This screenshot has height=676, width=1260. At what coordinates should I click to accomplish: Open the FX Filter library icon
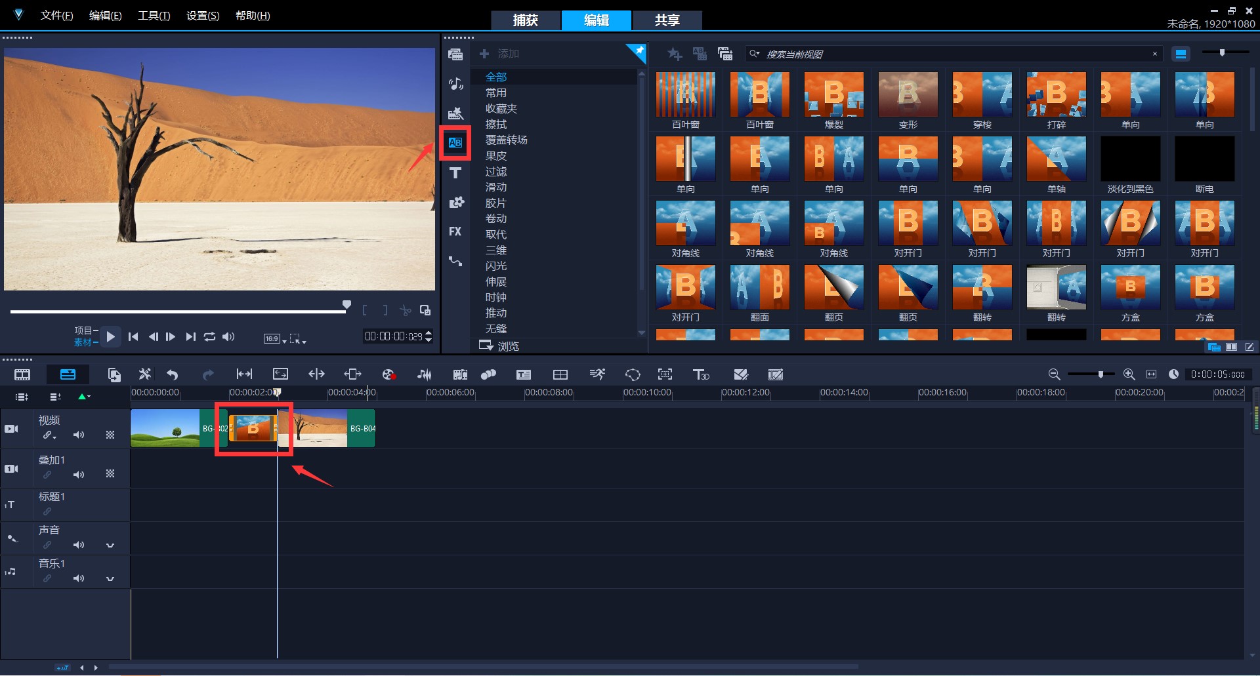pos(455,231)
